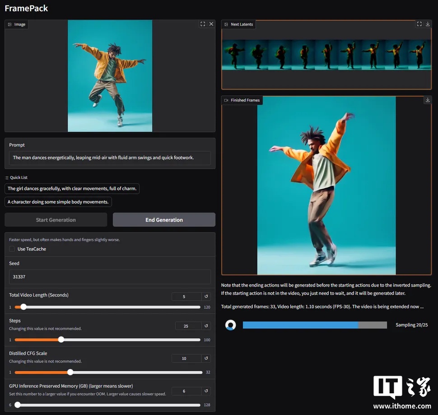
Task: Focus the Prompt text box
Action: click(x=110, y=158)
